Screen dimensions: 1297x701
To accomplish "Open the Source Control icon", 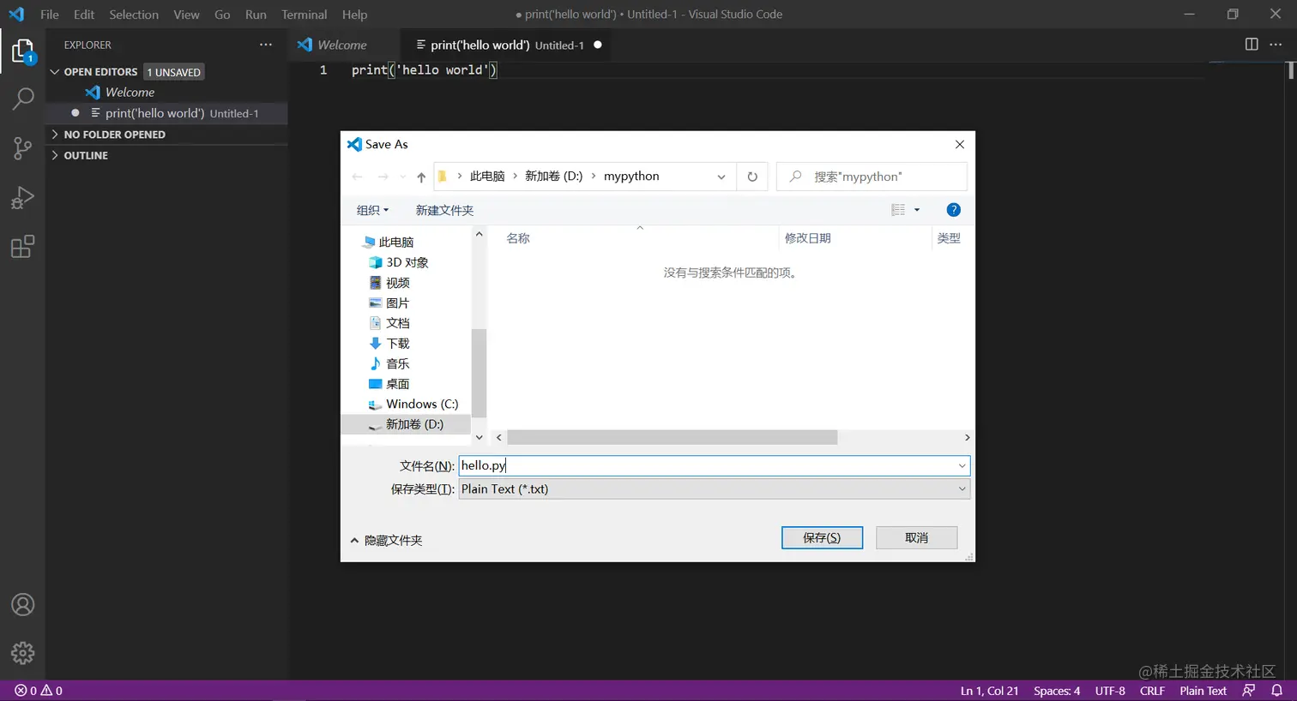I will point(22,147).
